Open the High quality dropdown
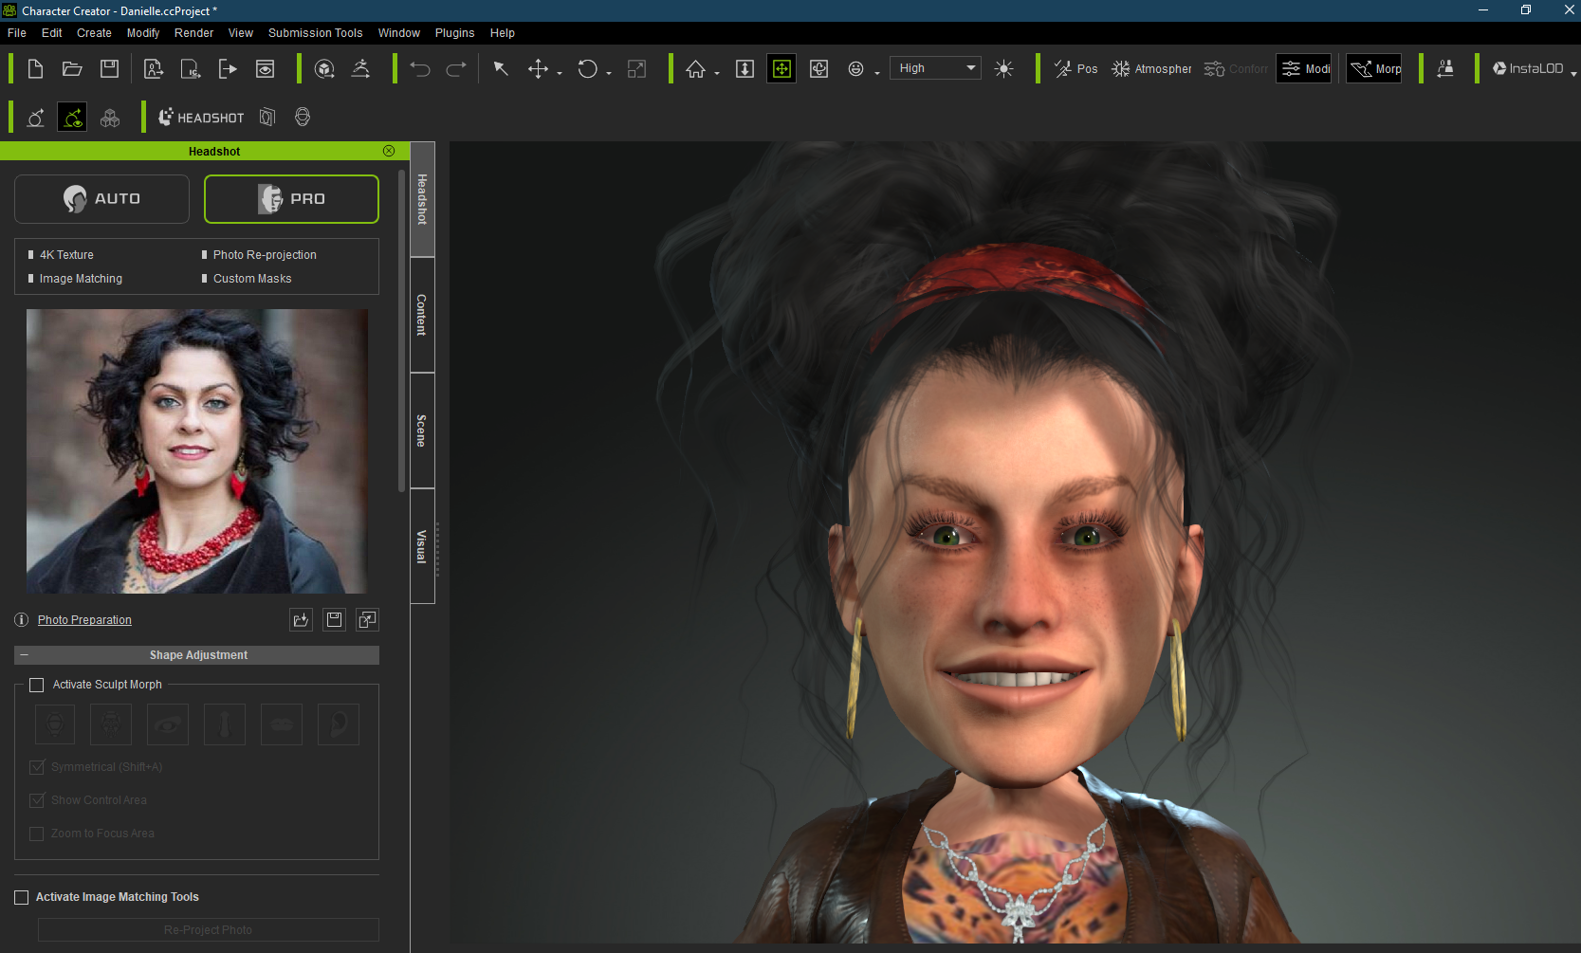This screenshot has height=953, width=1581. 935,68
